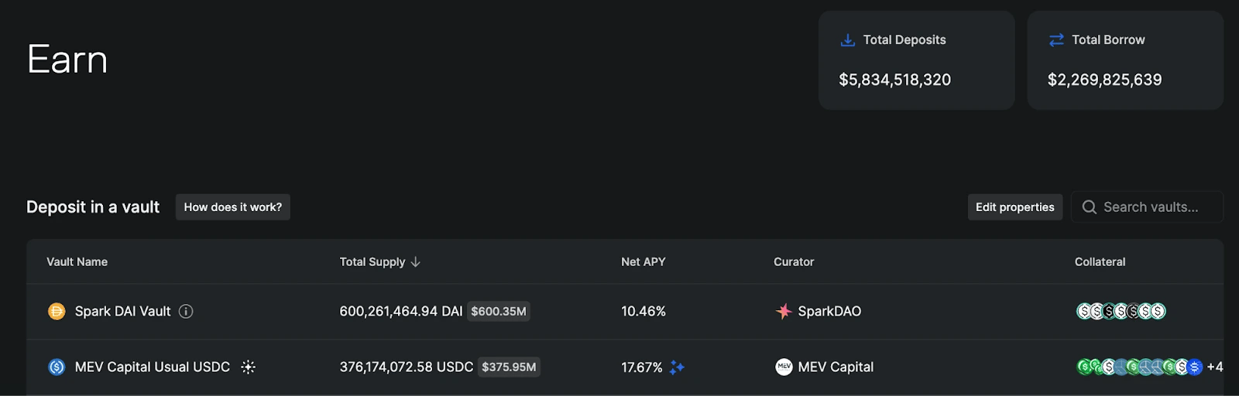Open the MEV Capital Usual USDC vault
Viewport: 1239px width, 396px height.
[625, 367]
